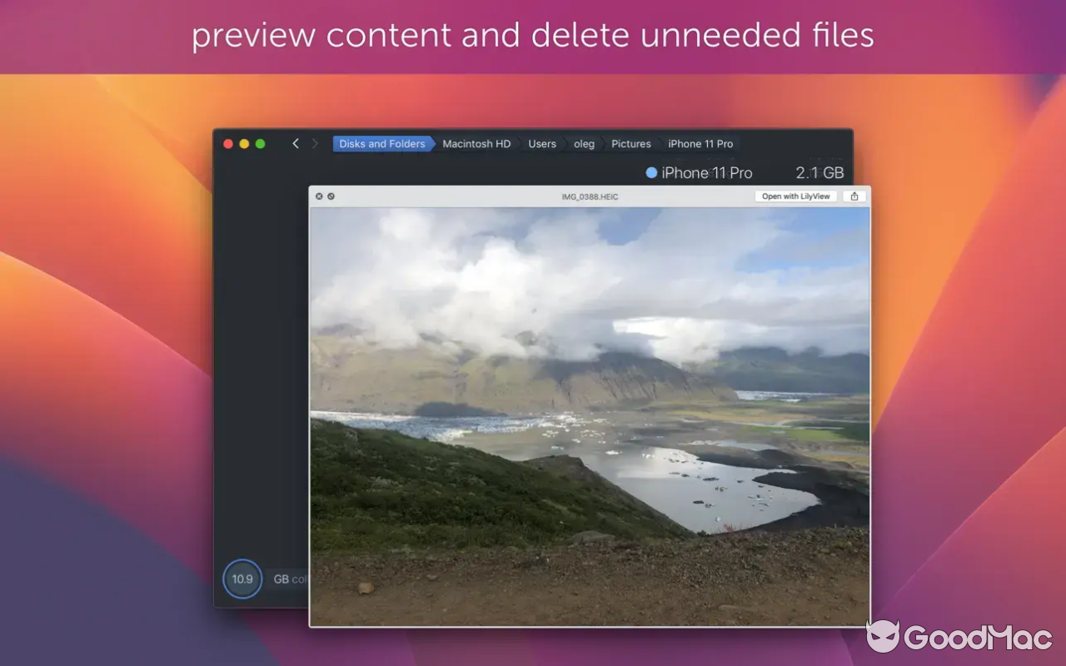Click the 2.1 GB size label
Screen dimensions: 1066x666
pyautogui.click(x=819, y=173)
